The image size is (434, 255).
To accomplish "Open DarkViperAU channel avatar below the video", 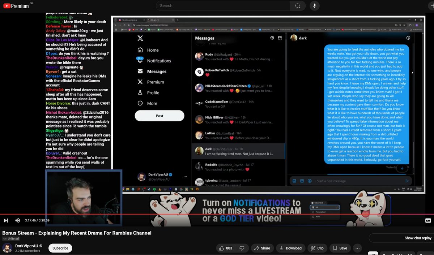I will (7, 248).
